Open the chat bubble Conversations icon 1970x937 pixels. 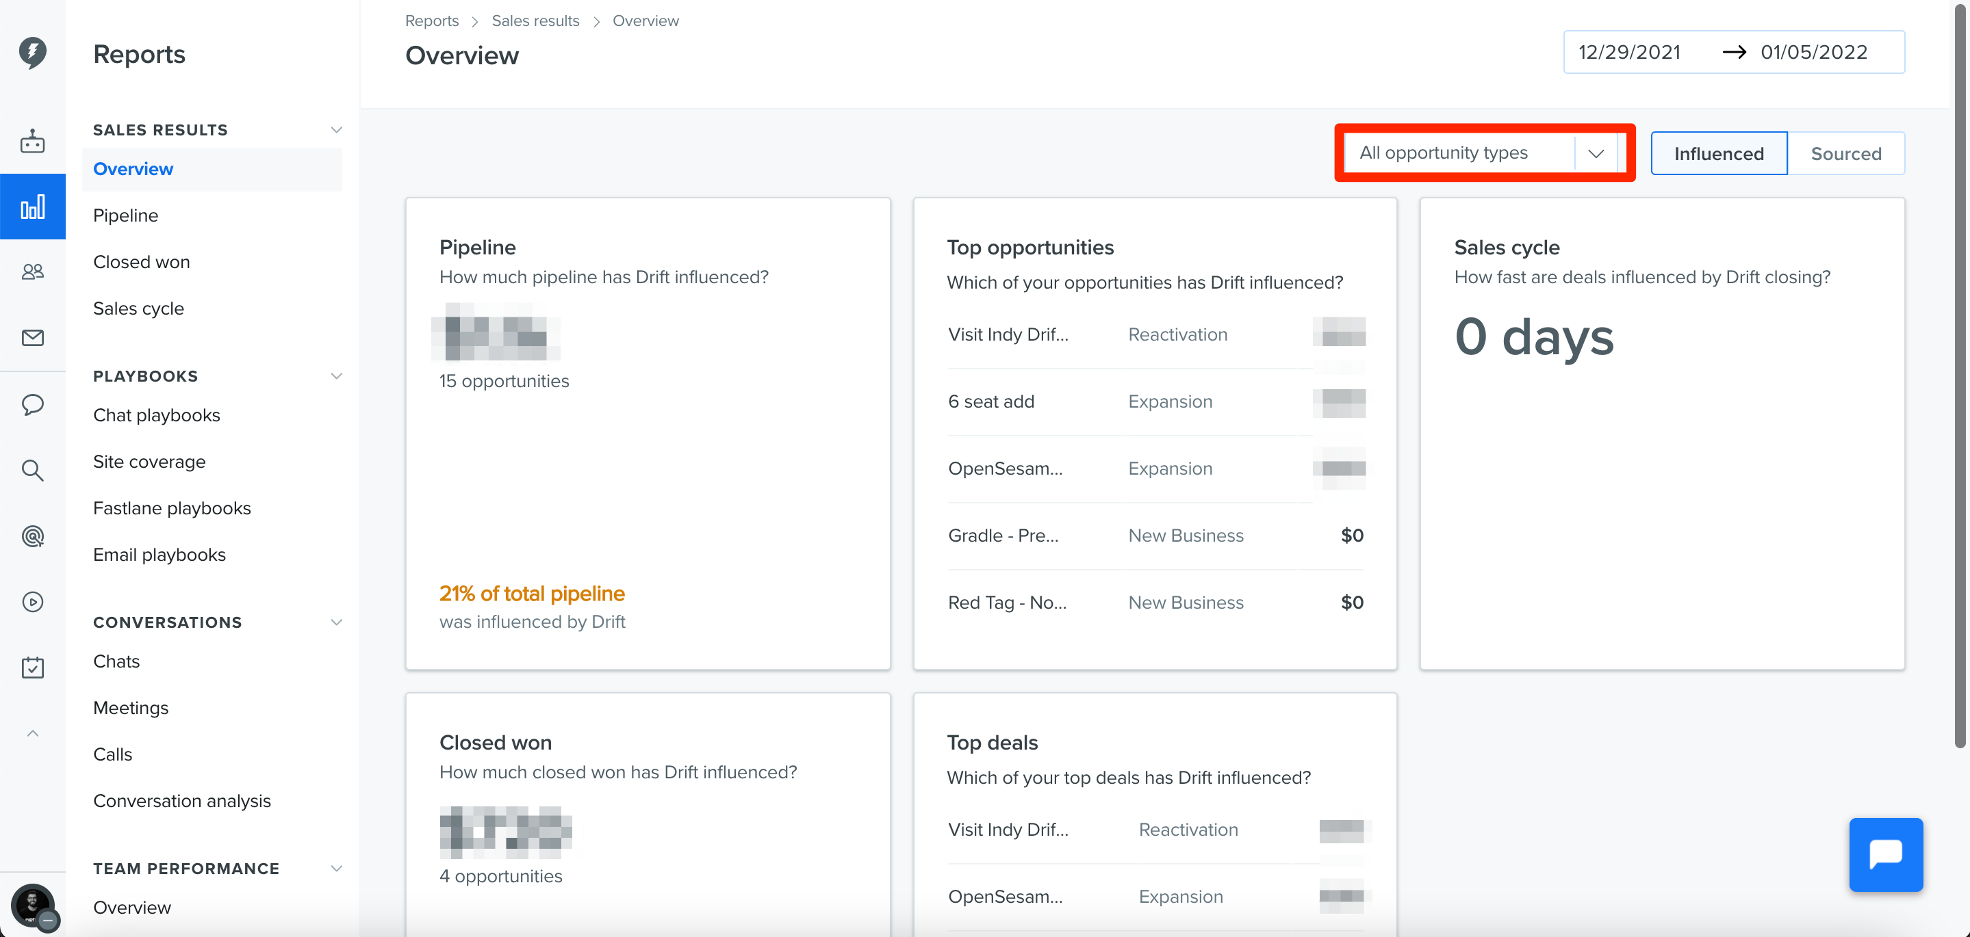coord(32,404)
